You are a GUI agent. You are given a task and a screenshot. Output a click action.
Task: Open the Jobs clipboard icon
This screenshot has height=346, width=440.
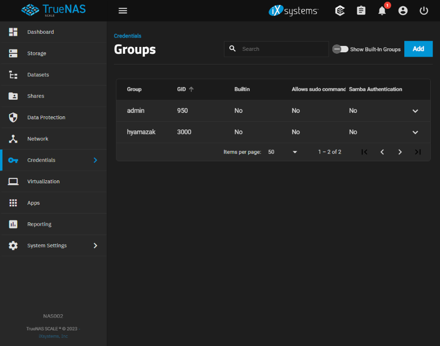point(361,11)
